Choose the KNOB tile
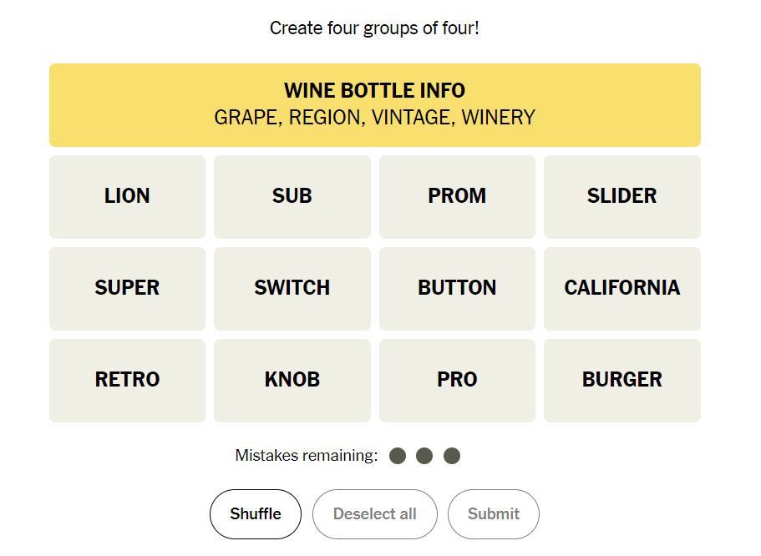 pyautogui.click(x=292, y=380)
